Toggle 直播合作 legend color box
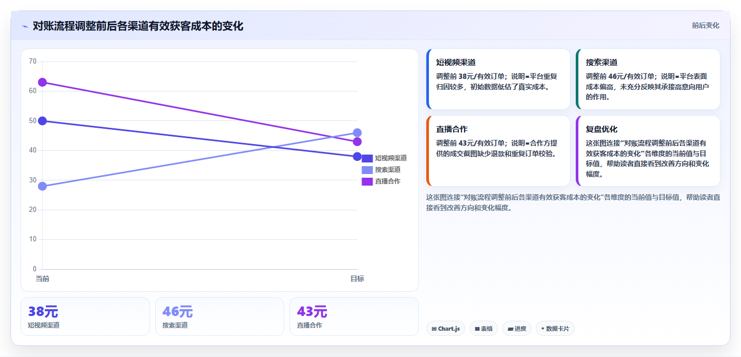This screenshot has height=357, width=741. pos(367,181)
